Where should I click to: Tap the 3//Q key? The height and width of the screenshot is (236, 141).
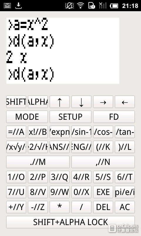(x=60, y=177)
